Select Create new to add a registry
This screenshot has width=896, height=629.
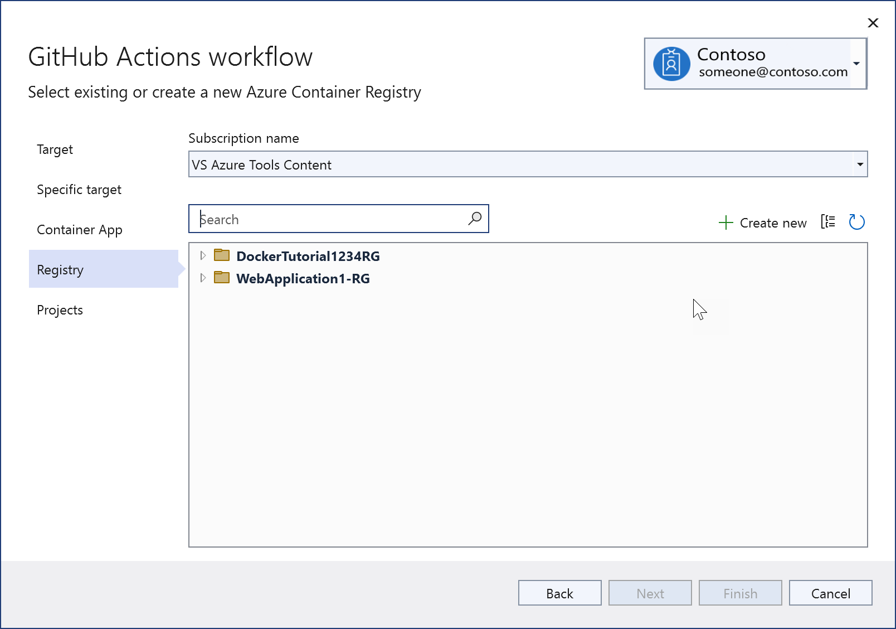773,222
